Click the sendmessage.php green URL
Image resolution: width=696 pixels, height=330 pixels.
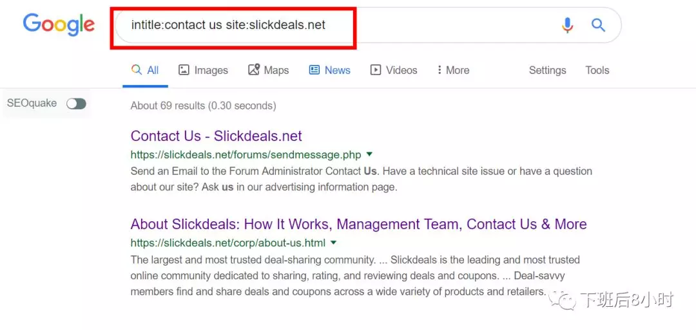(x=246, y=154)
